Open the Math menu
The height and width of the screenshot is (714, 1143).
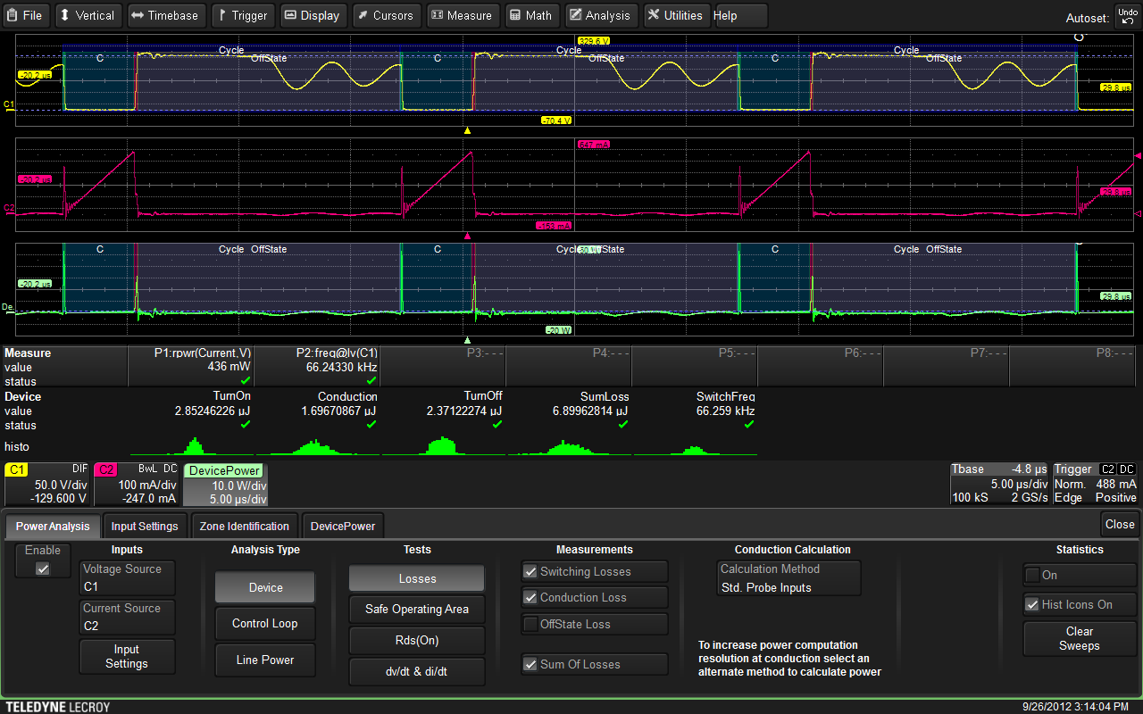pos(530,15)
